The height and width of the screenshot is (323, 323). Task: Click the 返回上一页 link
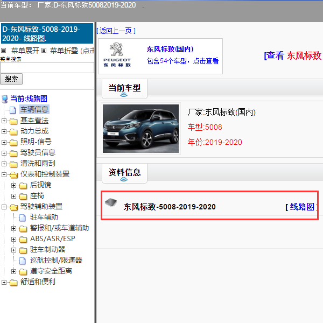coord(116,31)
